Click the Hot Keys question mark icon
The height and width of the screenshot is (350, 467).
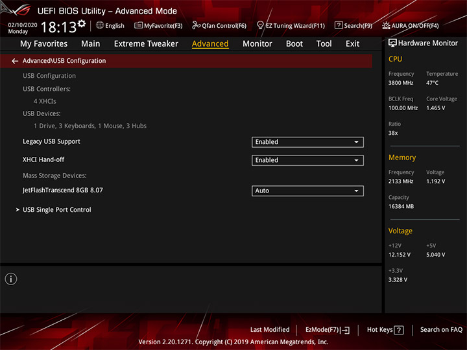(x=398, y=330)
